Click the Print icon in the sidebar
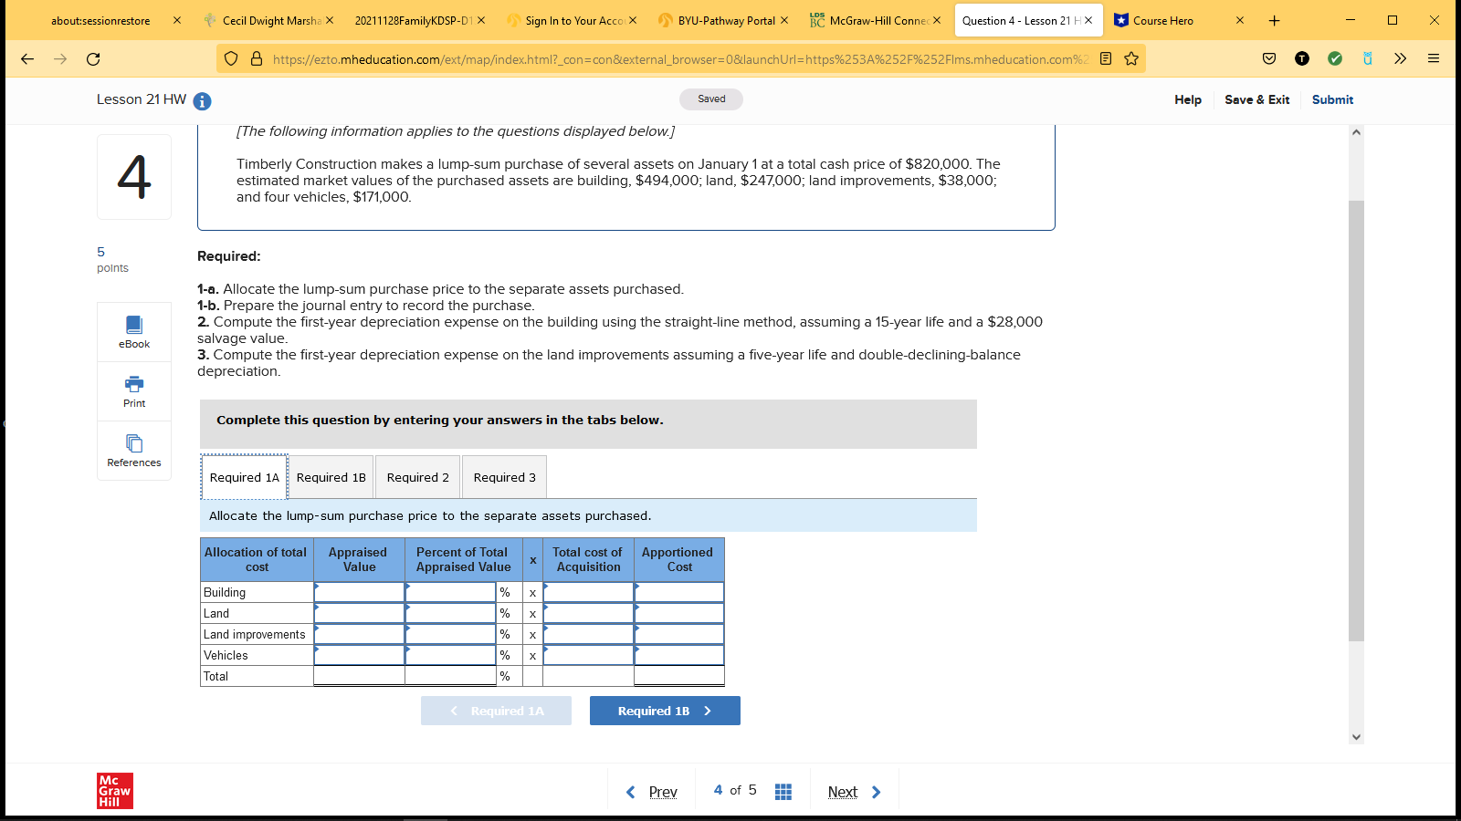1461x821 pixels. tap(133, 390)
